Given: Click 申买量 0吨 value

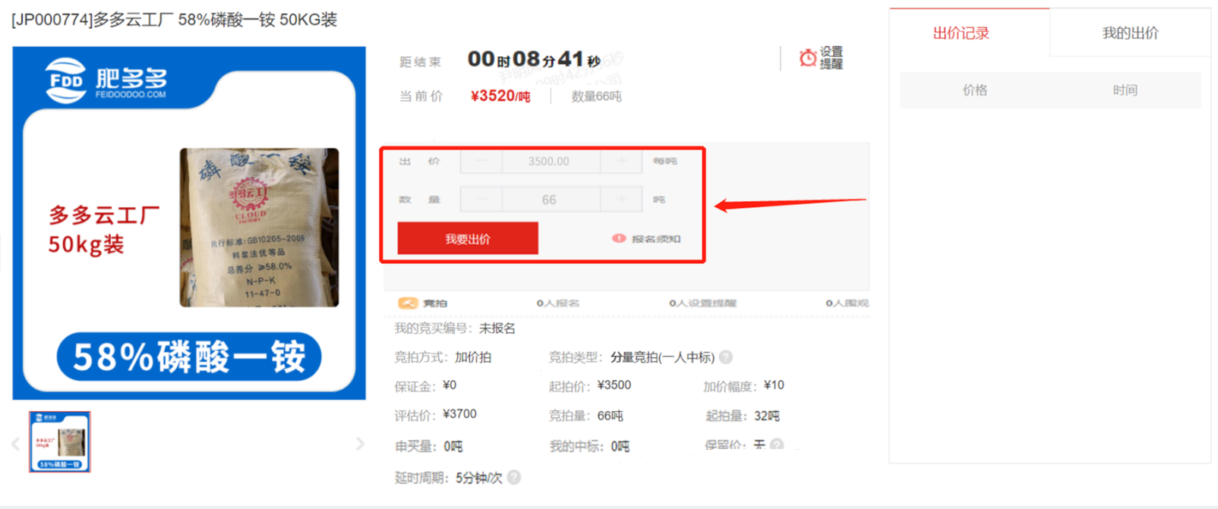Looking at the screenshot, I should pyautogui.click(x=453, y=446).
